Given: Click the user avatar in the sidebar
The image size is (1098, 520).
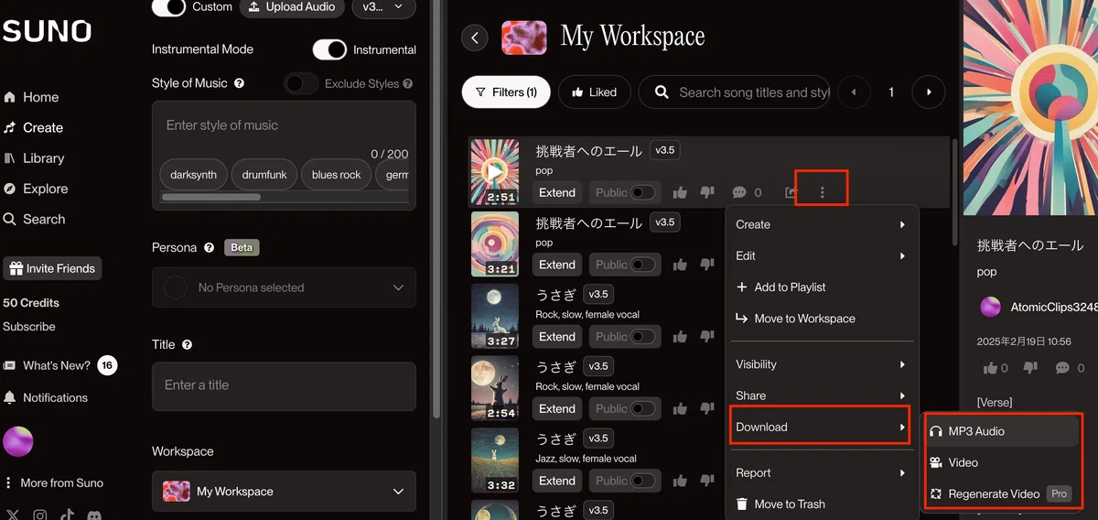Looking at the screenshot, I should (18, 441).
